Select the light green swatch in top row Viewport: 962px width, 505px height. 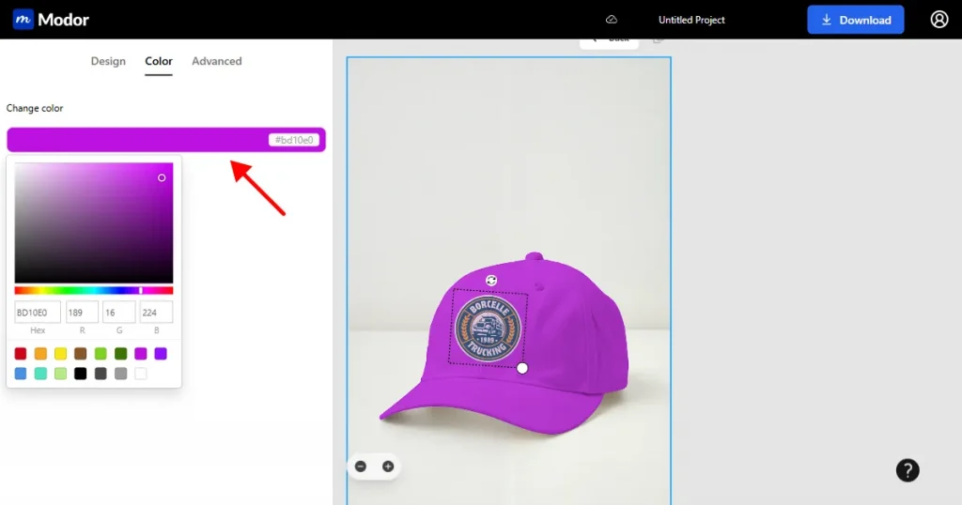click(101, 354)
